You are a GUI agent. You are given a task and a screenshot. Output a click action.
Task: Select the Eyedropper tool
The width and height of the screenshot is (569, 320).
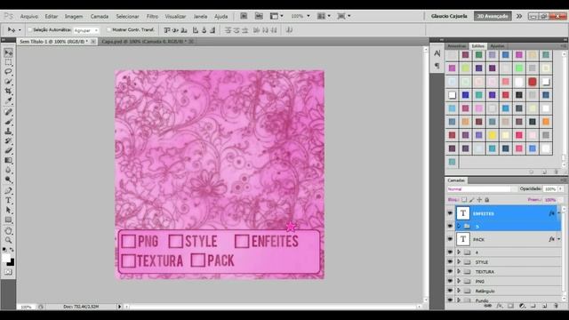tap(8, 100)
